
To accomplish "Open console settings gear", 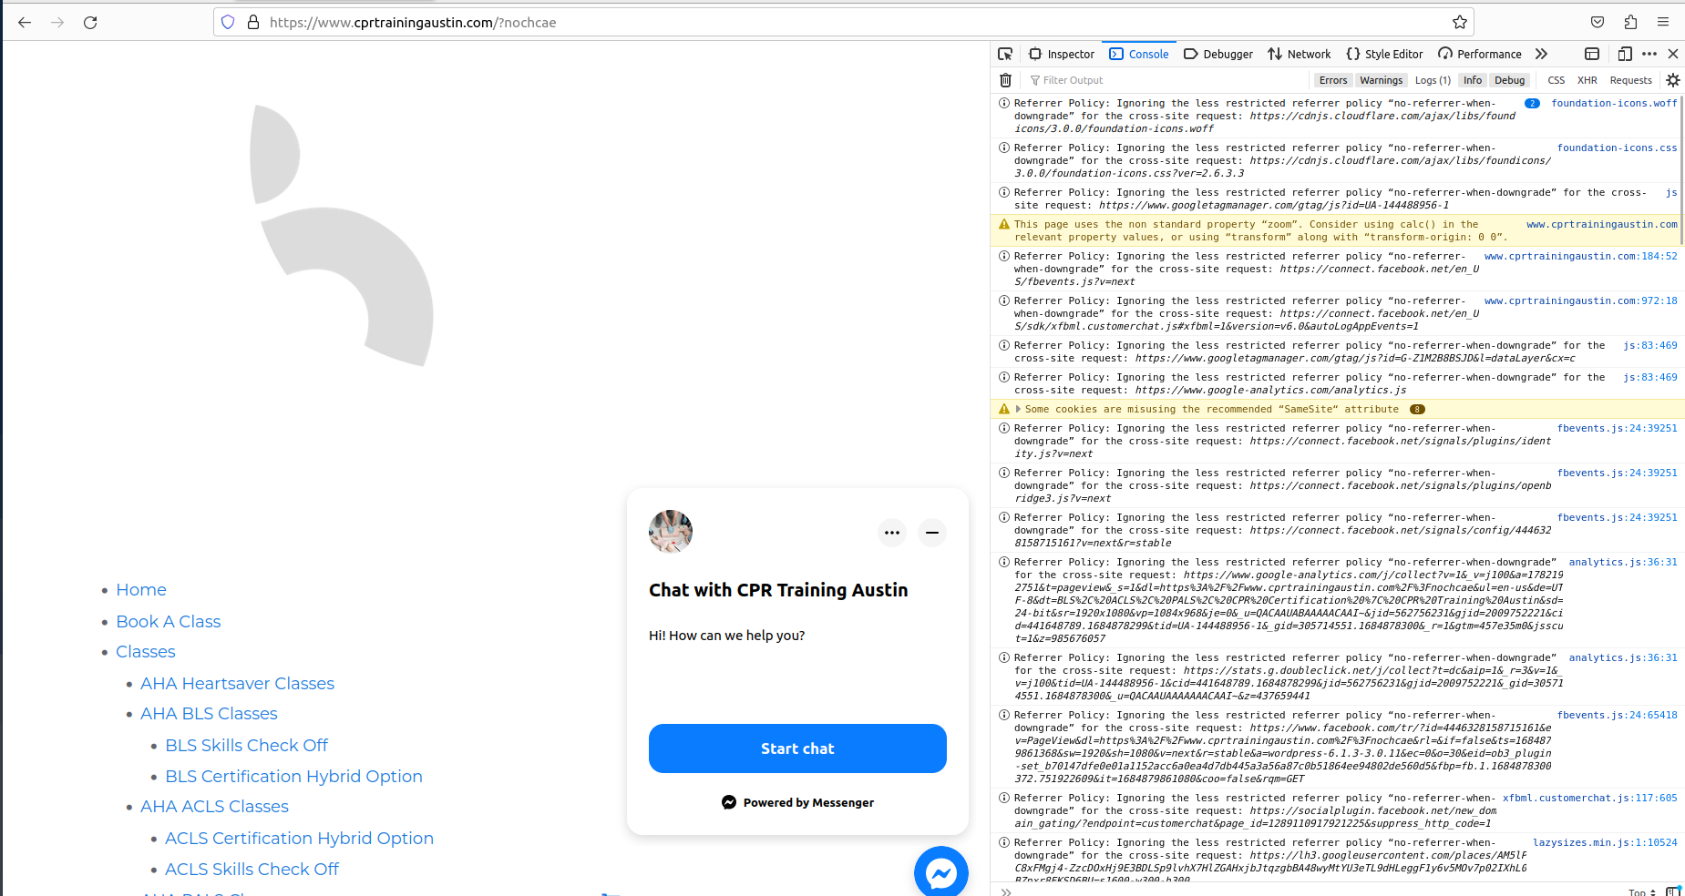I will pyautogui.click(x=1673, y=80).
